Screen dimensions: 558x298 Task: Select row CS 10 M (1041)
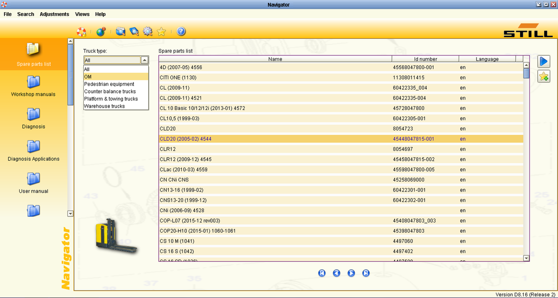[x=341, y=241]
